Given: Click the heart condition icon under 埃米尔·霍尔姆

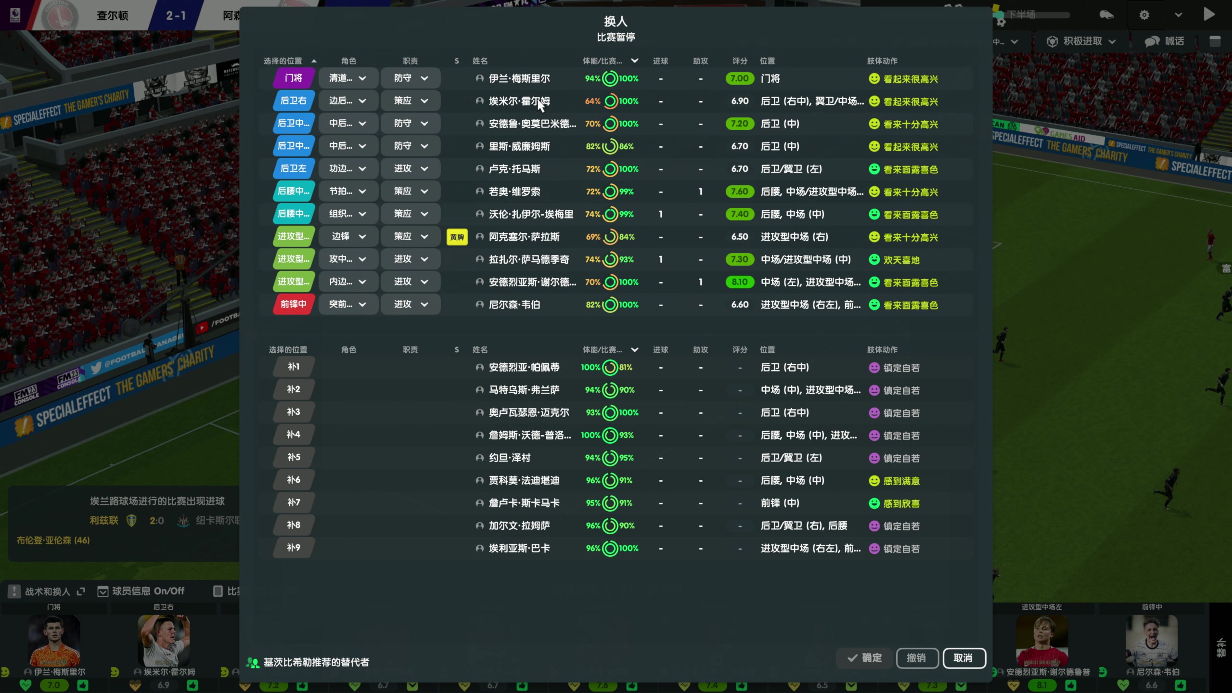Looking at the screenshot, I should 135,685.
